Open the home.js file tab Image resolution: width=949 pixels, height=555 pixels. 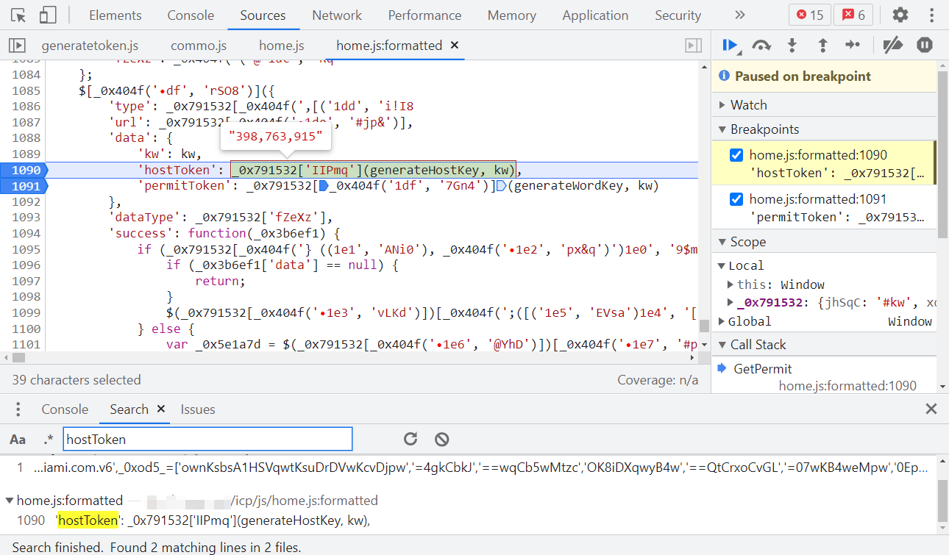(x=282, y=46)
